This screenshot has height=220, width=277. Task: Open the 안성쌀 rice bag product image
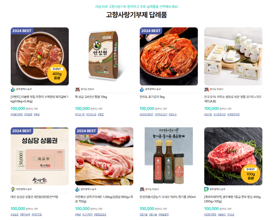tap(104, 56)
